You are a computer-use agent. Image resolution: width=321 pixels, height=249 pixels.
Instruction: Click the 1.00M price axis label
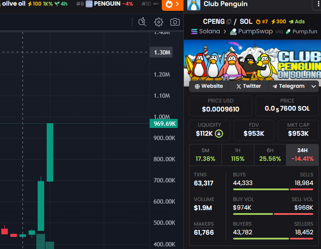[x=162, y=116]
